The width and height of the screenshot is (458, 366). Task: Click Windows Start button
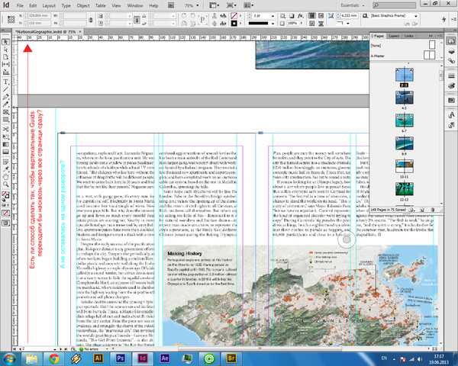pos(8,358)
